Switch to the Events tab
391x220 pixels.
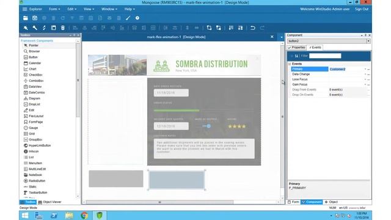pyautogui.click(x=315, y=48)
